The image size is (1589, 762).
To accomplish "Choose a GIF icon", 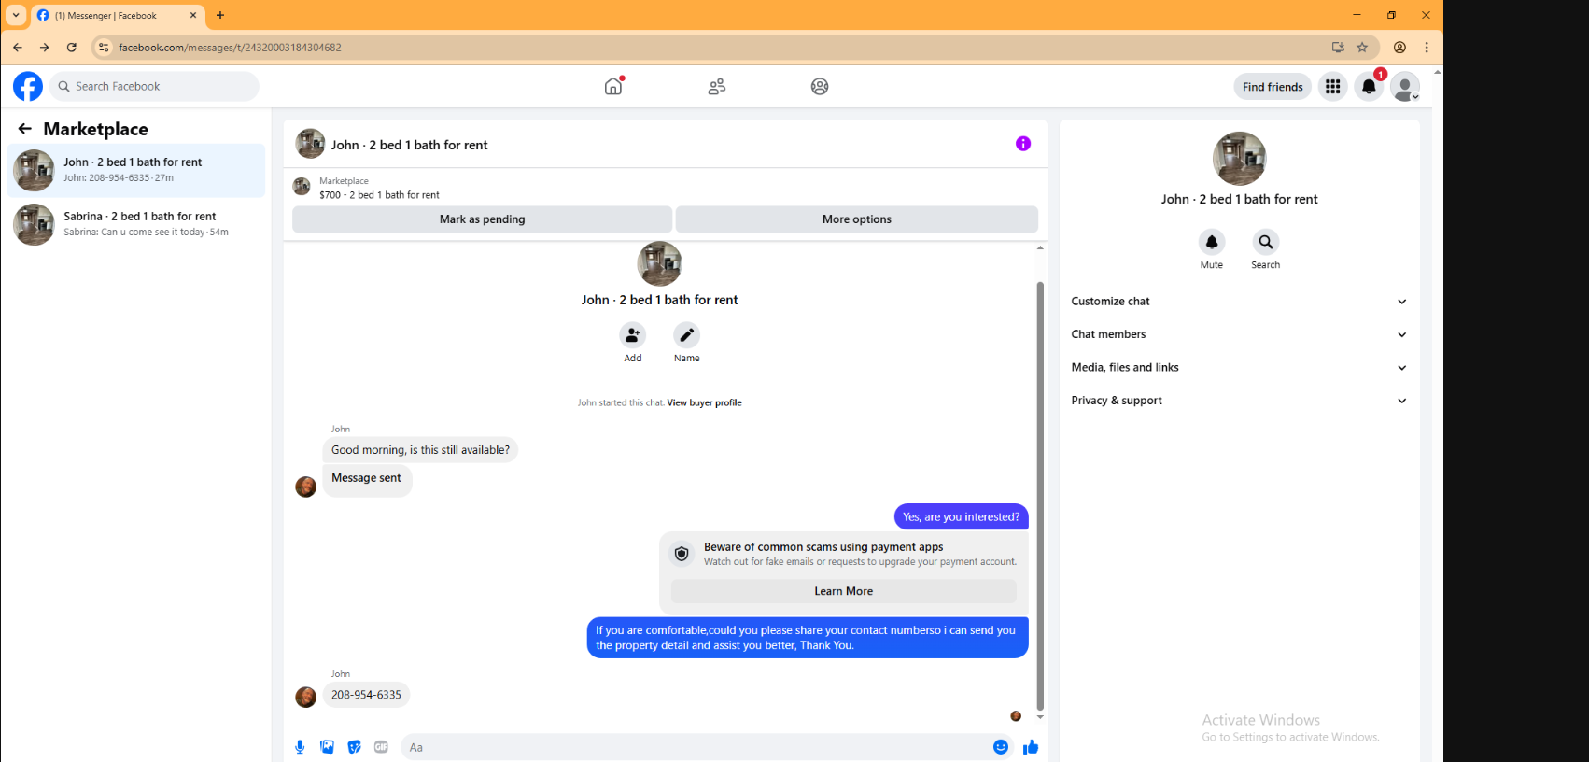I will [381, 747].
